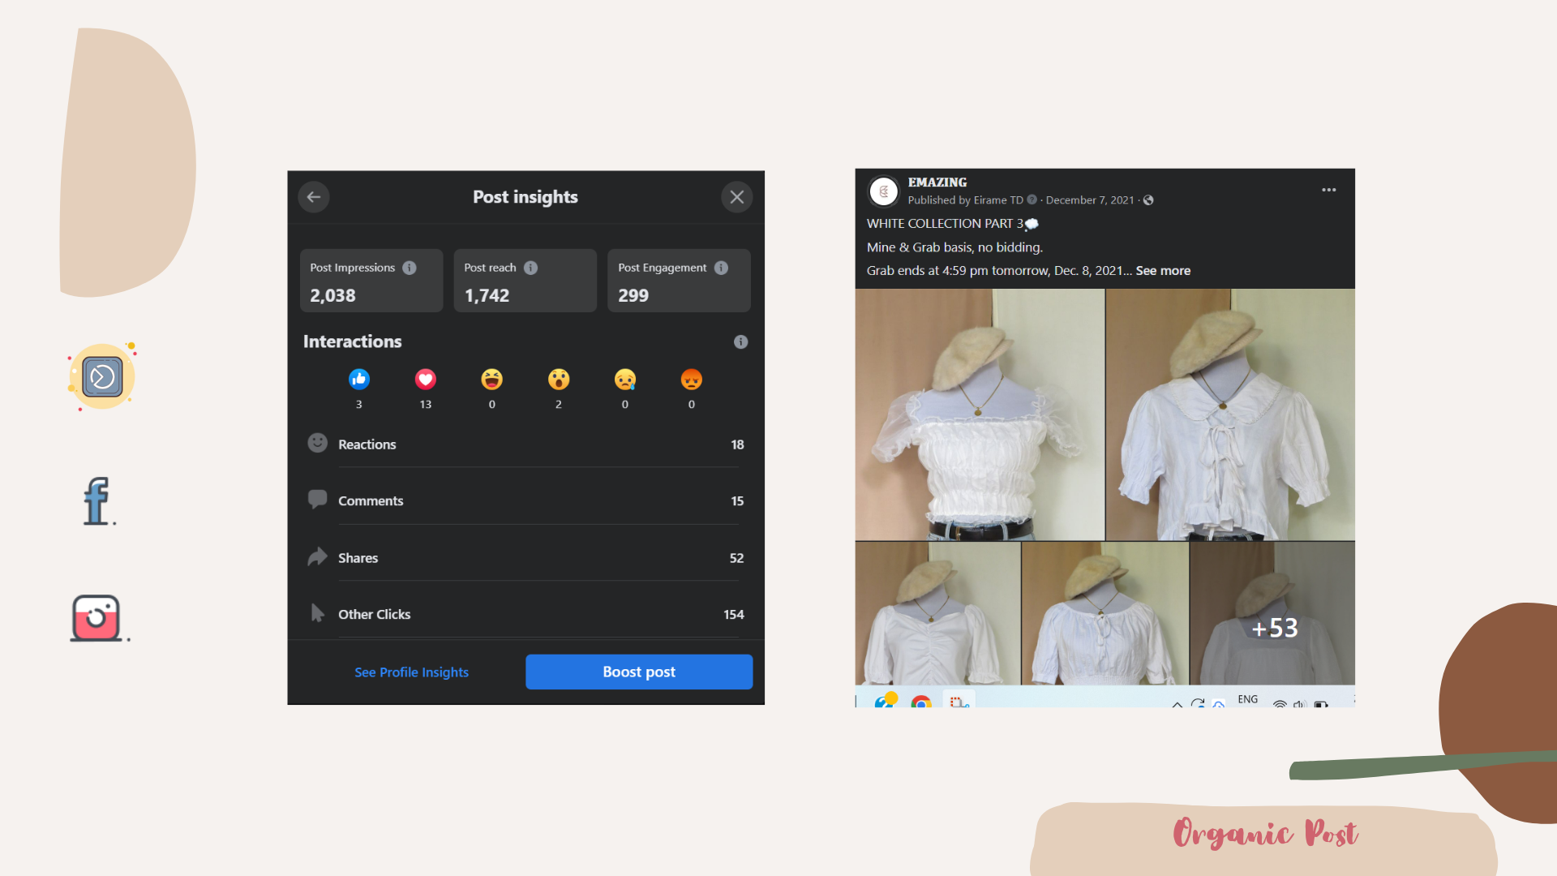Click the Haha reaction icon
The height and width of the screenshot is (876, 1557).
pyautogui.click(x=491, y=379)
